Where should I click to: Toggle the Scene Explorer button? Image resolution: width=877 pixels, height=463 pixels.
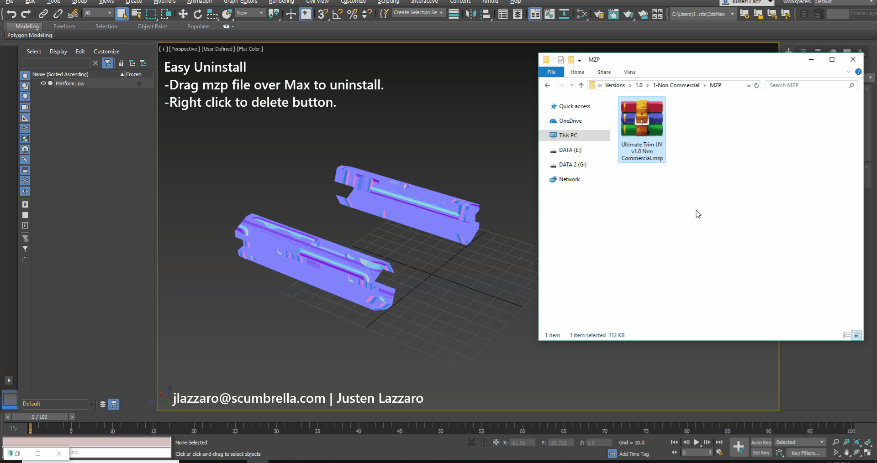tap(503, 14)
